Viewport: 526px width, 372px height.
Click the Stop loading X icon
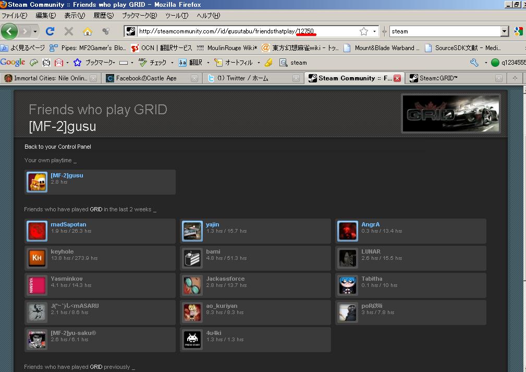[69, 31]
